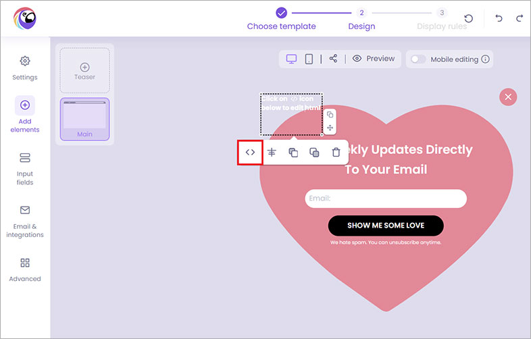Screen dimensions: 531x339
Task: Close the heart popup with X button
Action: (x=508, y=97)
